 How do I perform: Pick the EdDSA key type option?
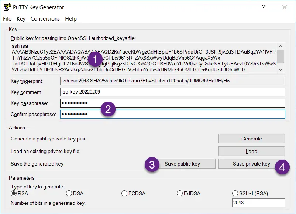(x=180, y=193)
